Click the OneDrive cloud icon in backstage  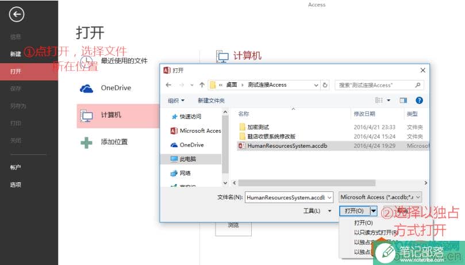[87, 89]
